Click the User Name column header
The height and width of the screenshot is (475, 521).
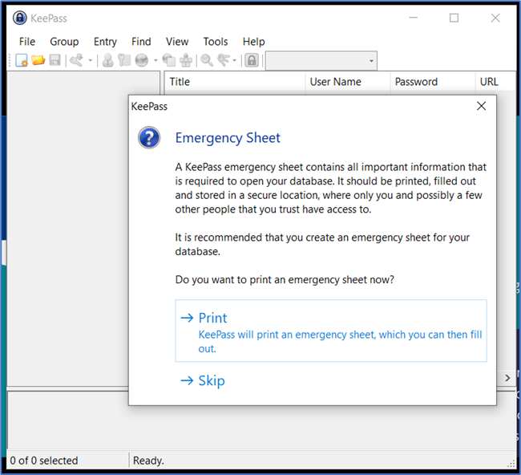click(348, 82)
